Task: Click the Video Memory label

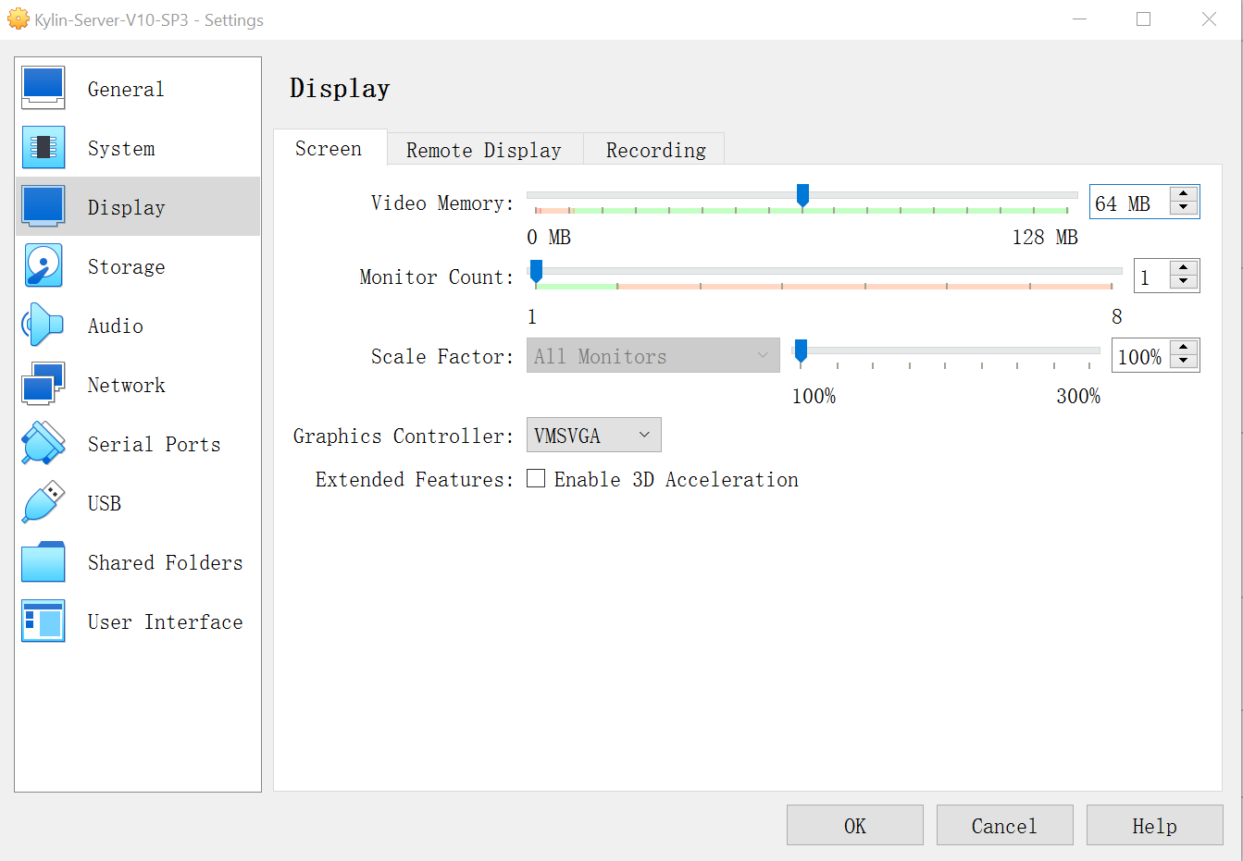Action: pos(441,203)
